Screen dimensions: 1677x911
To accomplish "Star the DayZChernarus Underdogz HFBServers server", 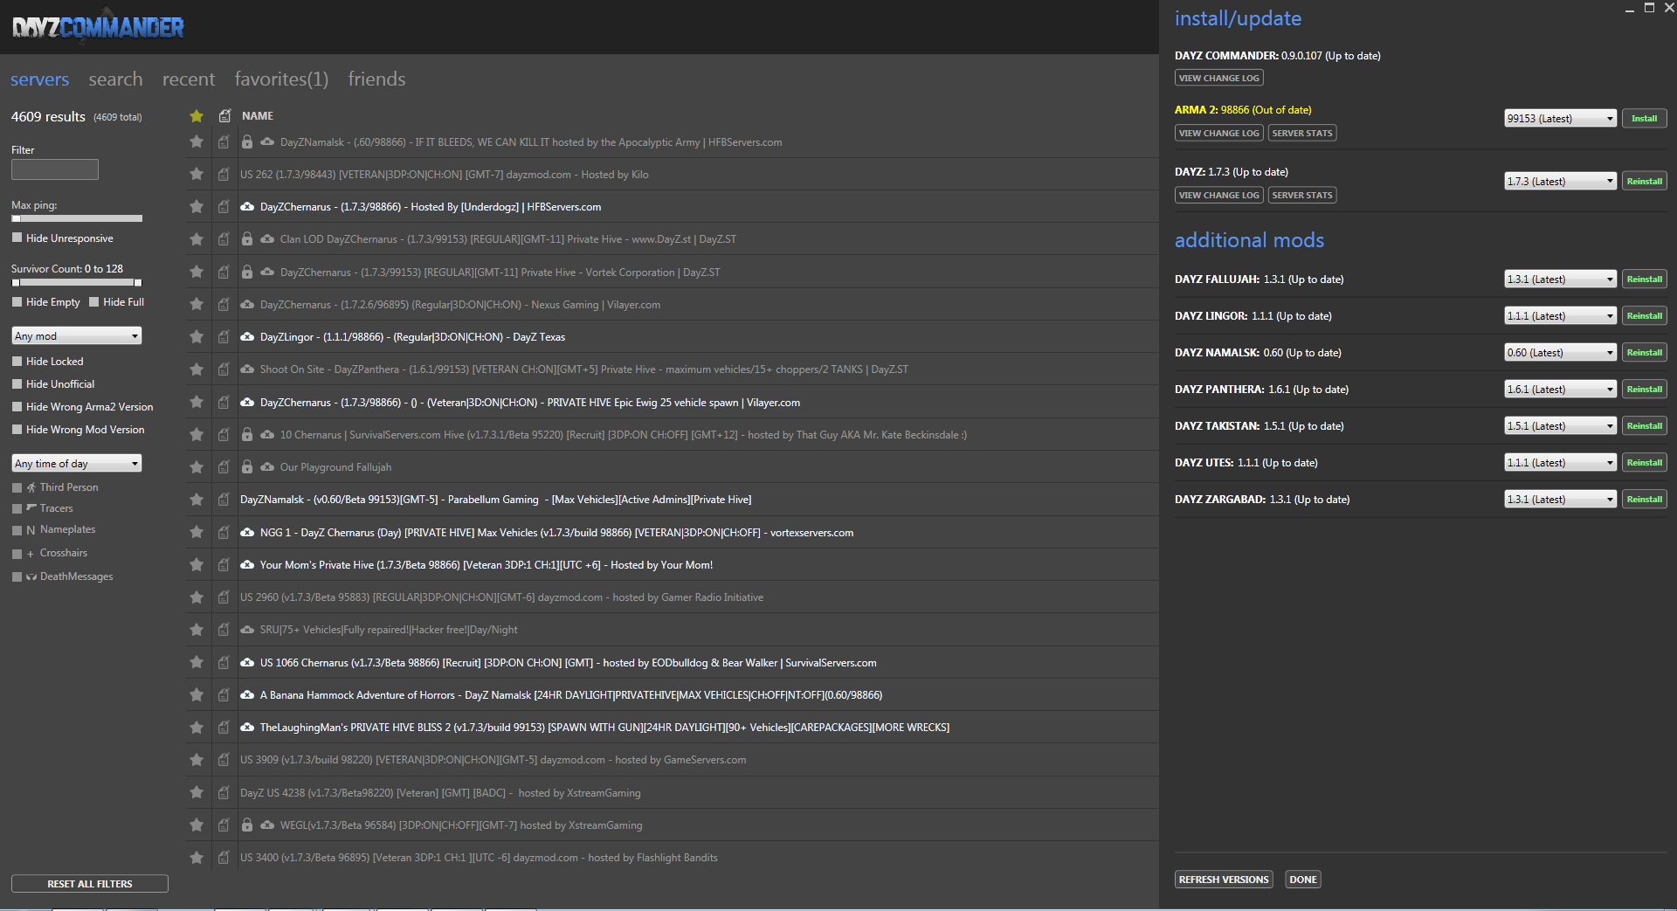I will point(197,207).
